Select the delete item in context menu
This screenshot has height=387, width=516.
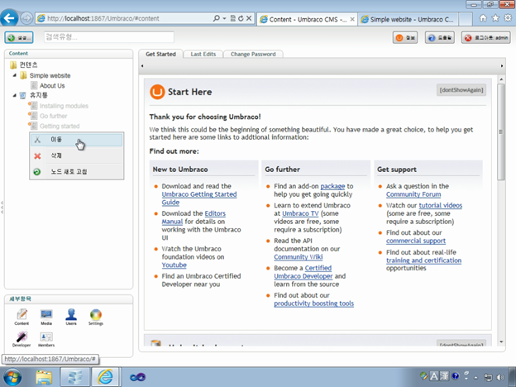pyautogui.click(x=76, y=155)
